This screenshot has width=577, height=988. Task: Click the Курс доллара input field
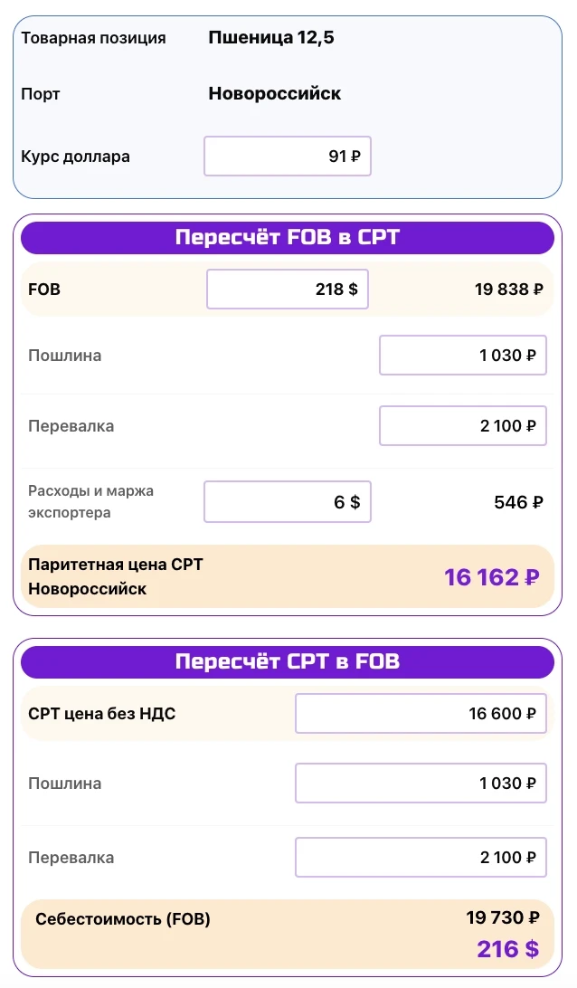coord(287,157)
